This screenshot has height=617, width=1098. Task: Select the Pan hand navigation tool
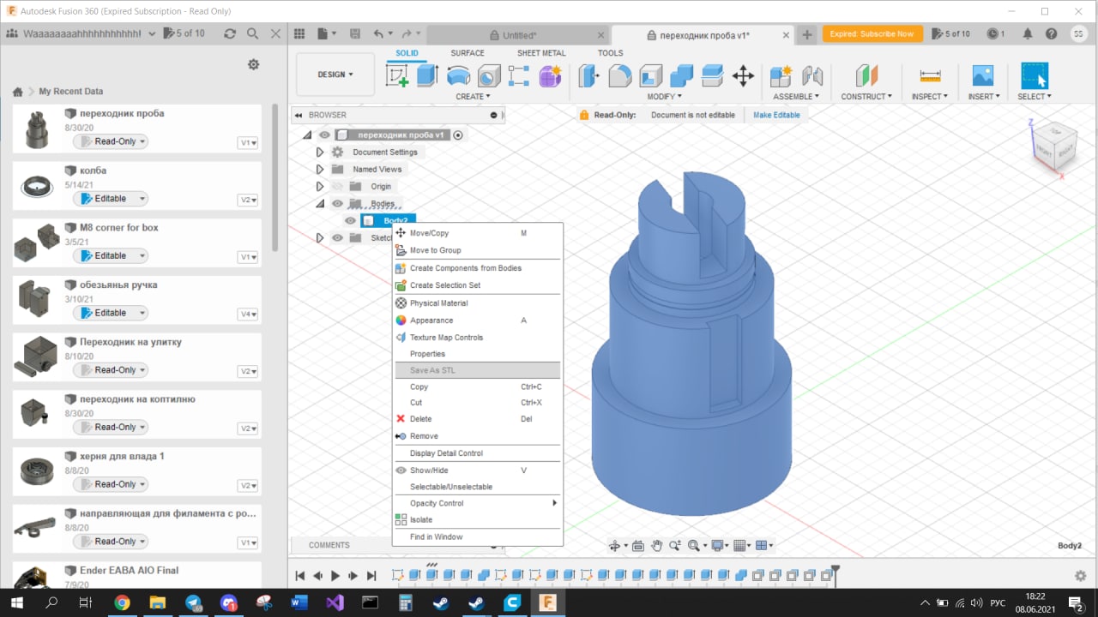pyautogui.click(x=656, y=545)
